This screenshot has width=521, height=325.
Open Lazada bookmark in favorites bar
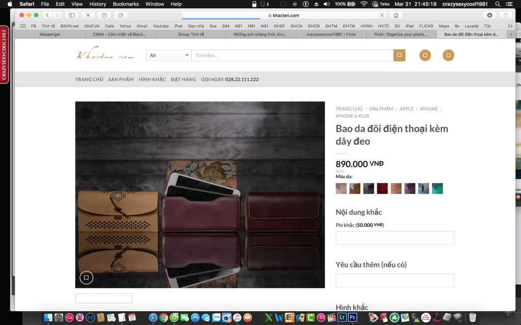coord(472,26)
